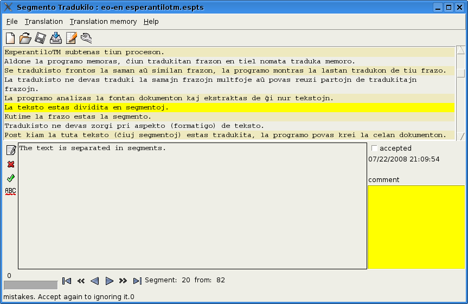
Task: Open the Help menu
Action: point(151,22)
